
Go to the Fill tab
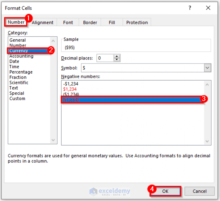coord(112,22)
